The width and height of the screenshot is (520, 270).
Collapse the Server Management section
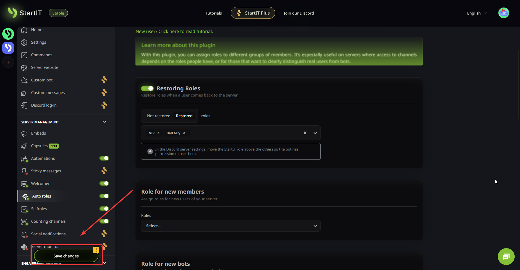[105, 122]
